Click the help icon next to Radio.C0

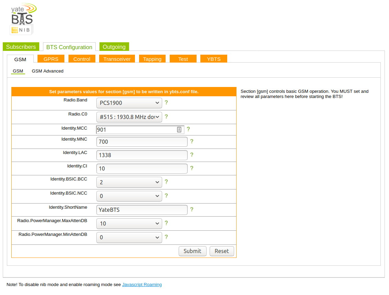(x=166, y=117)
